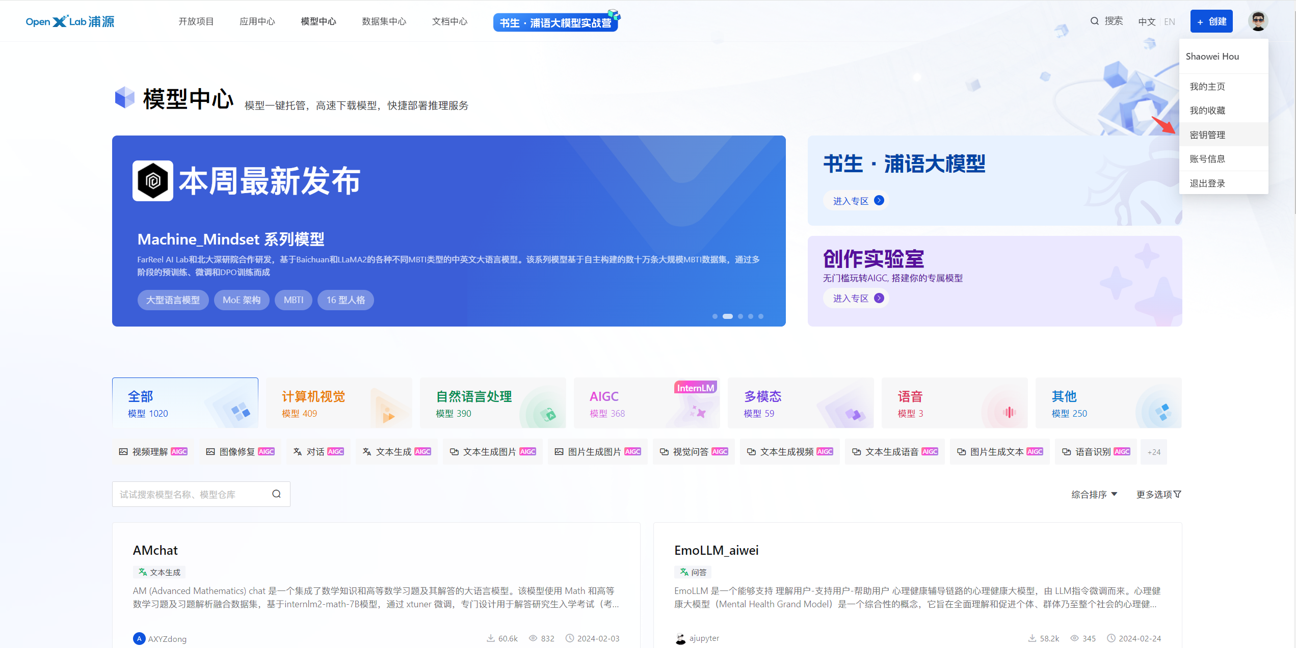Click AXYZdong author avatar icon
Screen dimensions: 1296x648
tap(139, 638)
